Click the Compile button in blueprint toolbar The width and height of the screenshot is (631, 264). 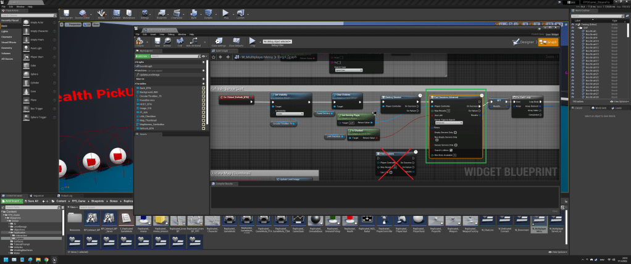point(140,42)
